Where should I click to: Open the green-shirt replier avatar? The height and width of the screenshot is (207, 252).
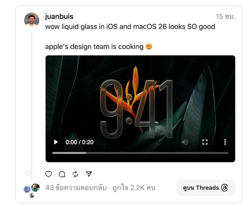[35, 188]
